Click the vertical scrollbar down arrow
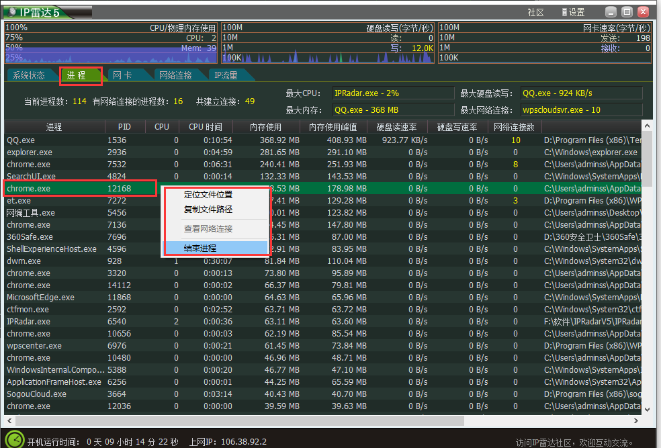Screen dimensions: 661x448 tap(646, 408)
